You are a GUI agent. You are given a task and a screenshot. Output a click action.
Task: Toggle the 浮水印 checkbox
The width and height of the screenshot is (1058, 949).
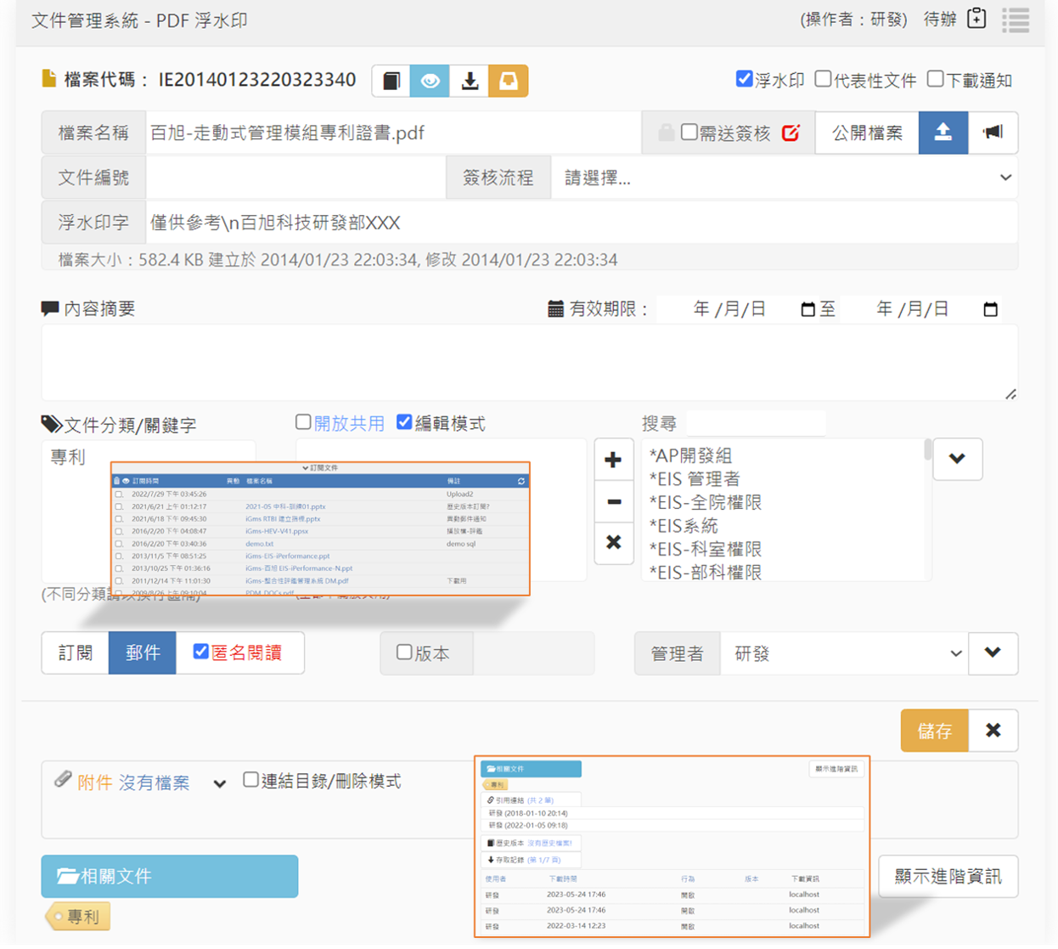point(744,79)
